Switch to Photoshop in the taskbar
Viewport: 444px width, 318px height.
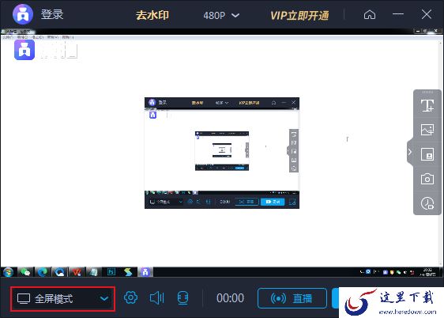(x=111, y=272)
